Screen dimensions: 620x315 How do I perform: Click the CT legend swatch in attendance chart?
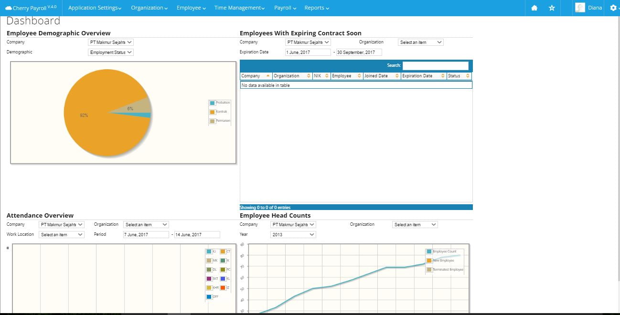click(223, 252)
